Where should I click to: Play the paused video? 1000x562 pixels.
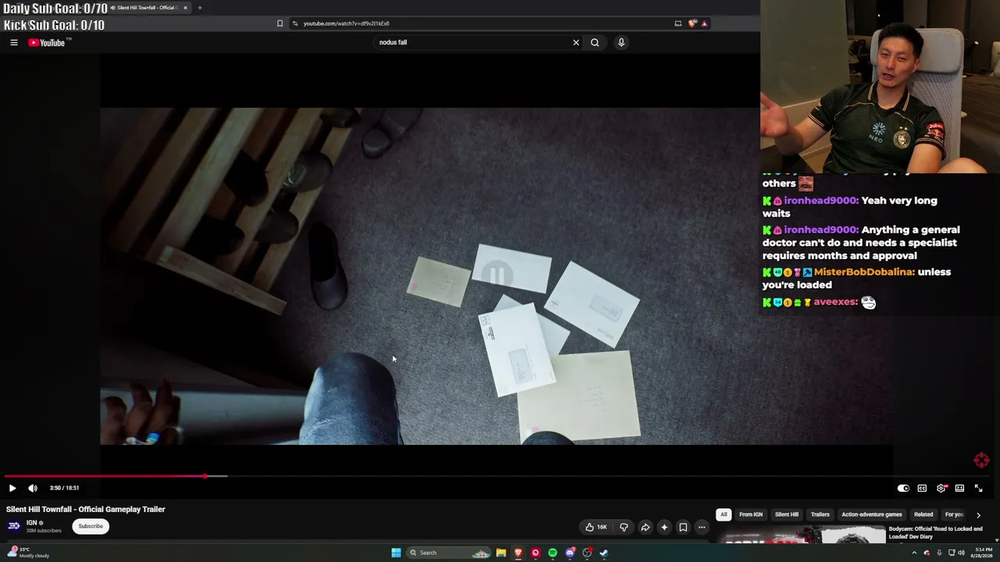pos(12,488)
